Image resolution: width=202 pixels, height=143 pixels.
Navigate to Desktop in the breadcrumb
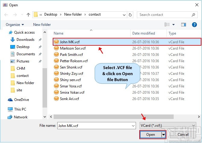[x=51, y=14]
